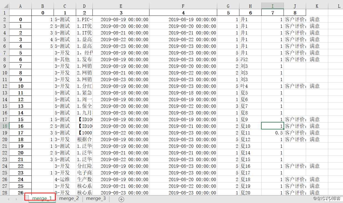
Task: Select column A by its header
Action: (x=21, y=6)
